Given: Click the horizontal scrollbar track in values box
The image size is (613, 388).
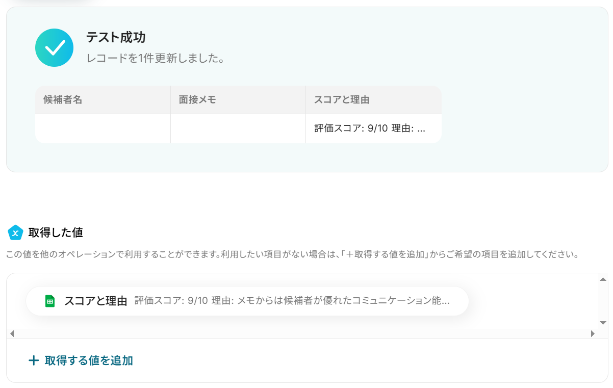Looking at the screenshot, I should point(302,334).
